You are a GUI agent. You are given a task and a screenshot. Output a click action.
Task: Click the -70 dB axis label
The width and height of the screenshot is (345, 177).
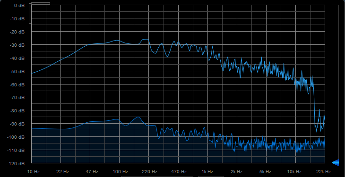pyautogui.click(x=17, y=97)
